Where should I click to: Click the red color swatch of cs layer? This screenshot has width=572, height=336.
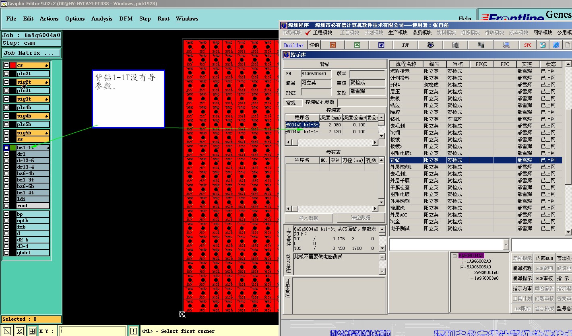(x=13, y=65)
